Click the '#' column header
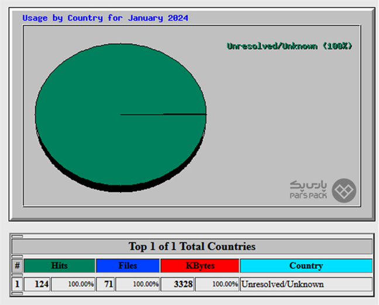 (x=17, y=266)
